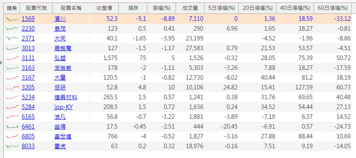This screenshot has width=356, height=158.
Task: Click the trend sparkline for stock 3205
Action: [x=12, y=87]
